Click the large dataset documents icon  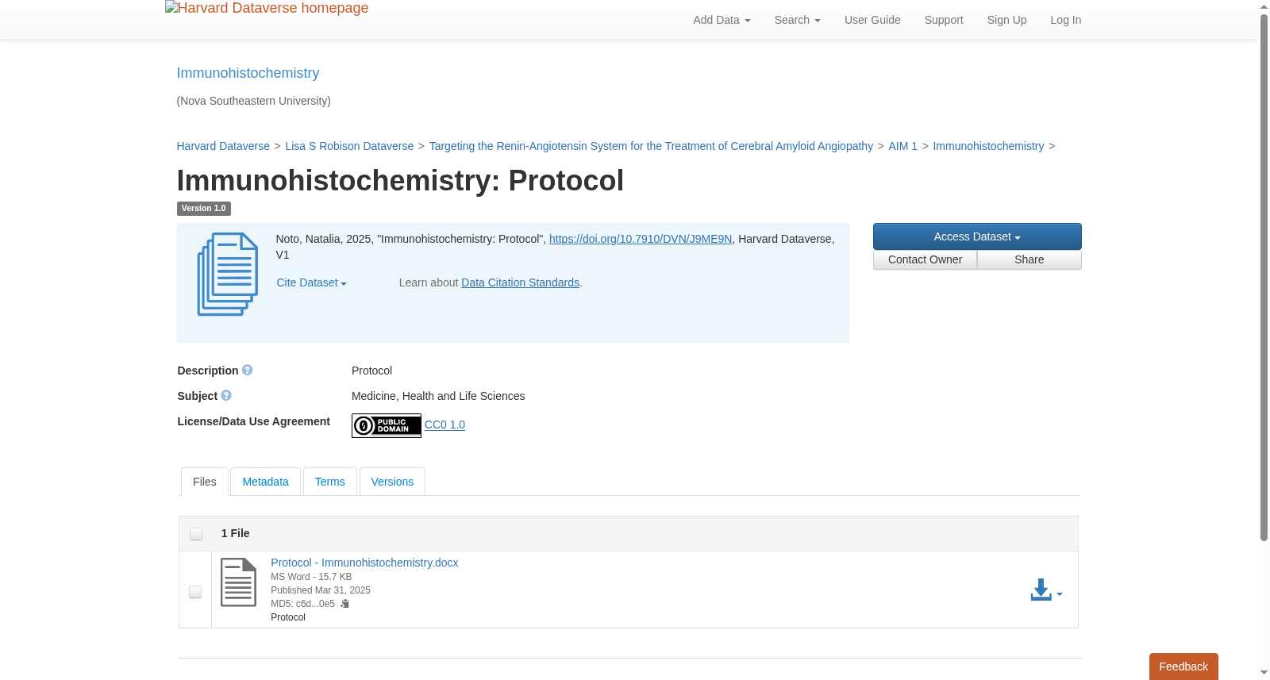point(228,275)
